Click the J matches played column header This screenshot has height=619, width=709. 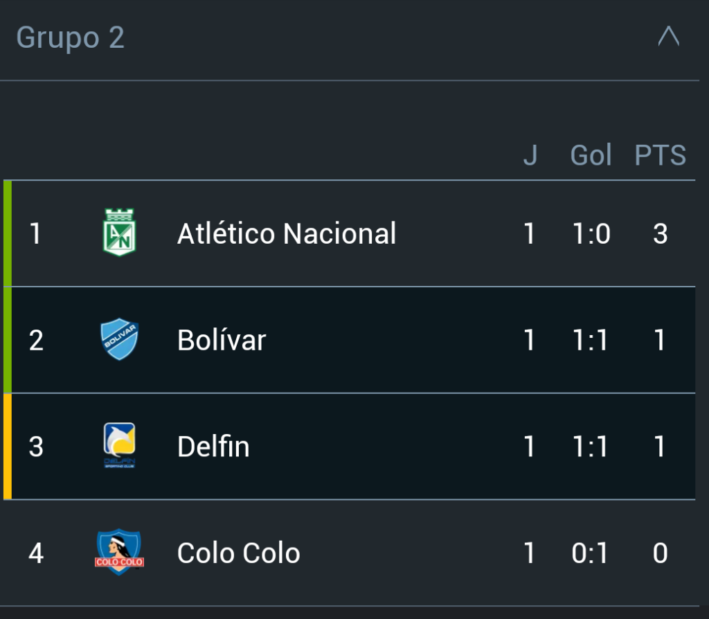pos(530,155)
